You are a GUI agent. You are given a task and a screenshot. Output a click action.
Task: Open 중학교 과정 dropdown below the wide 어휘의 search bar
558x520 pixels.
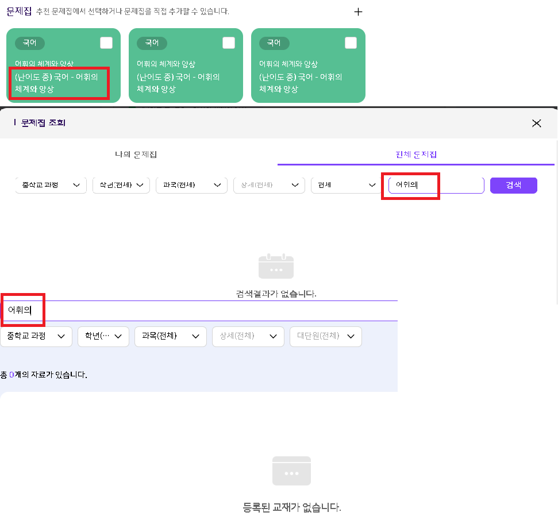click(x=36, y=336)
